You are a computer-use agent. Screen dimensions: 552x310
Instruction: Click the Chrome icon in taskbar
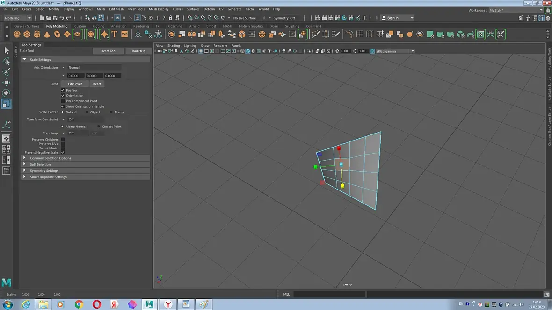(79, 304)
